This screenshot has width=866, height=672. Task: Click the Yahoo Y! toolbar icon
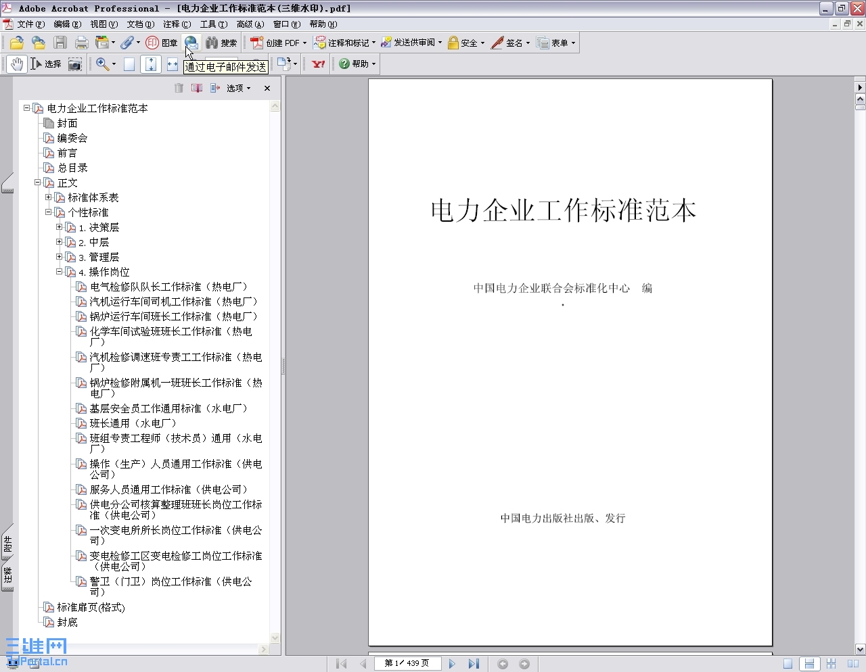[x=318, y=64]
